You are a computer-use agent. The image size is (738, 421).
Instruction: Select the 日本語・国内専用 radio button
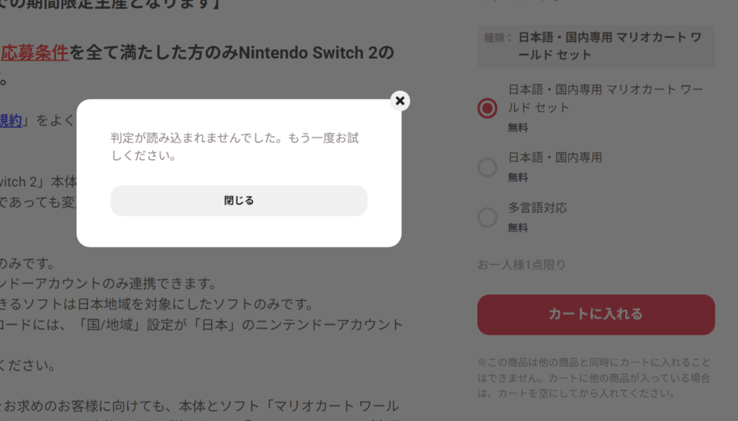coord(487,167)
